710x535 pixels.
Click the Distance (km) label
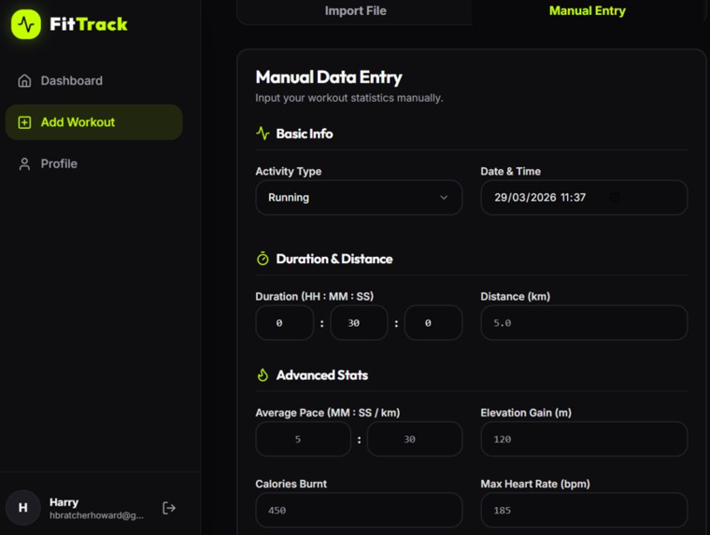click(516, 297)
